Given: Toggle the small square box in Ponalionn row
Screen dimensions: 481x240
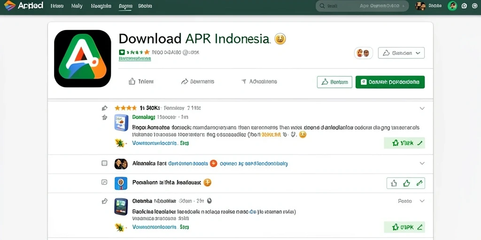Looking at the screenshot, I should coord(104,182).
